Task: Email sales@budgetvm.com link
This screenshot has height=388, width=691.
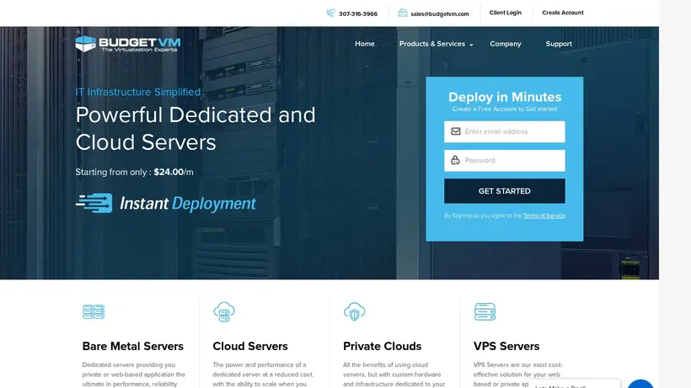Action: pos(440,13)
